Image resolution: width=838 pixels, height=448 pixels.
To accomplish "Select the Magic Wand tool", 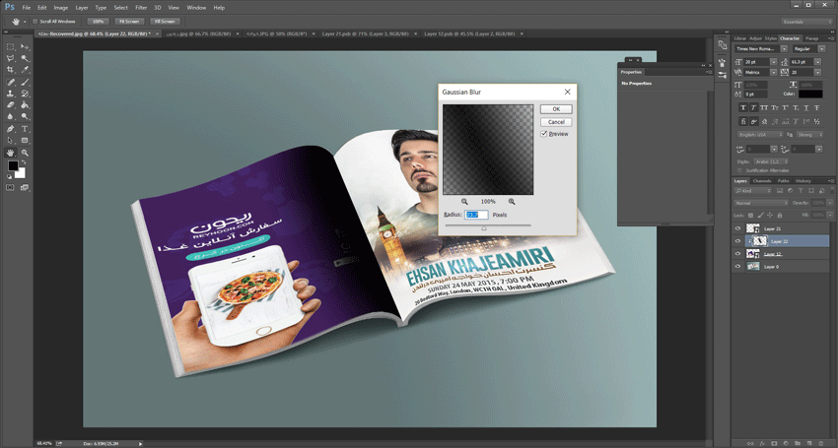I will pos(25,58).
